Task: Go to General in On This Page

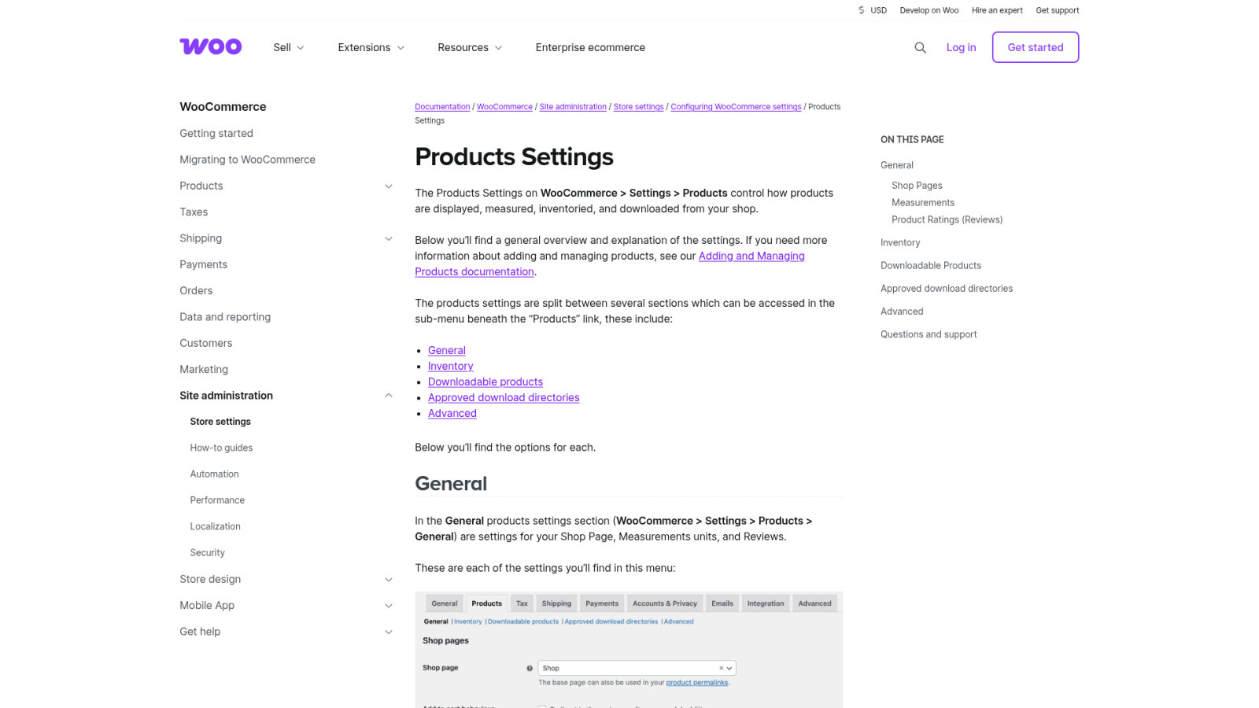Action: [x=897, y=165]
